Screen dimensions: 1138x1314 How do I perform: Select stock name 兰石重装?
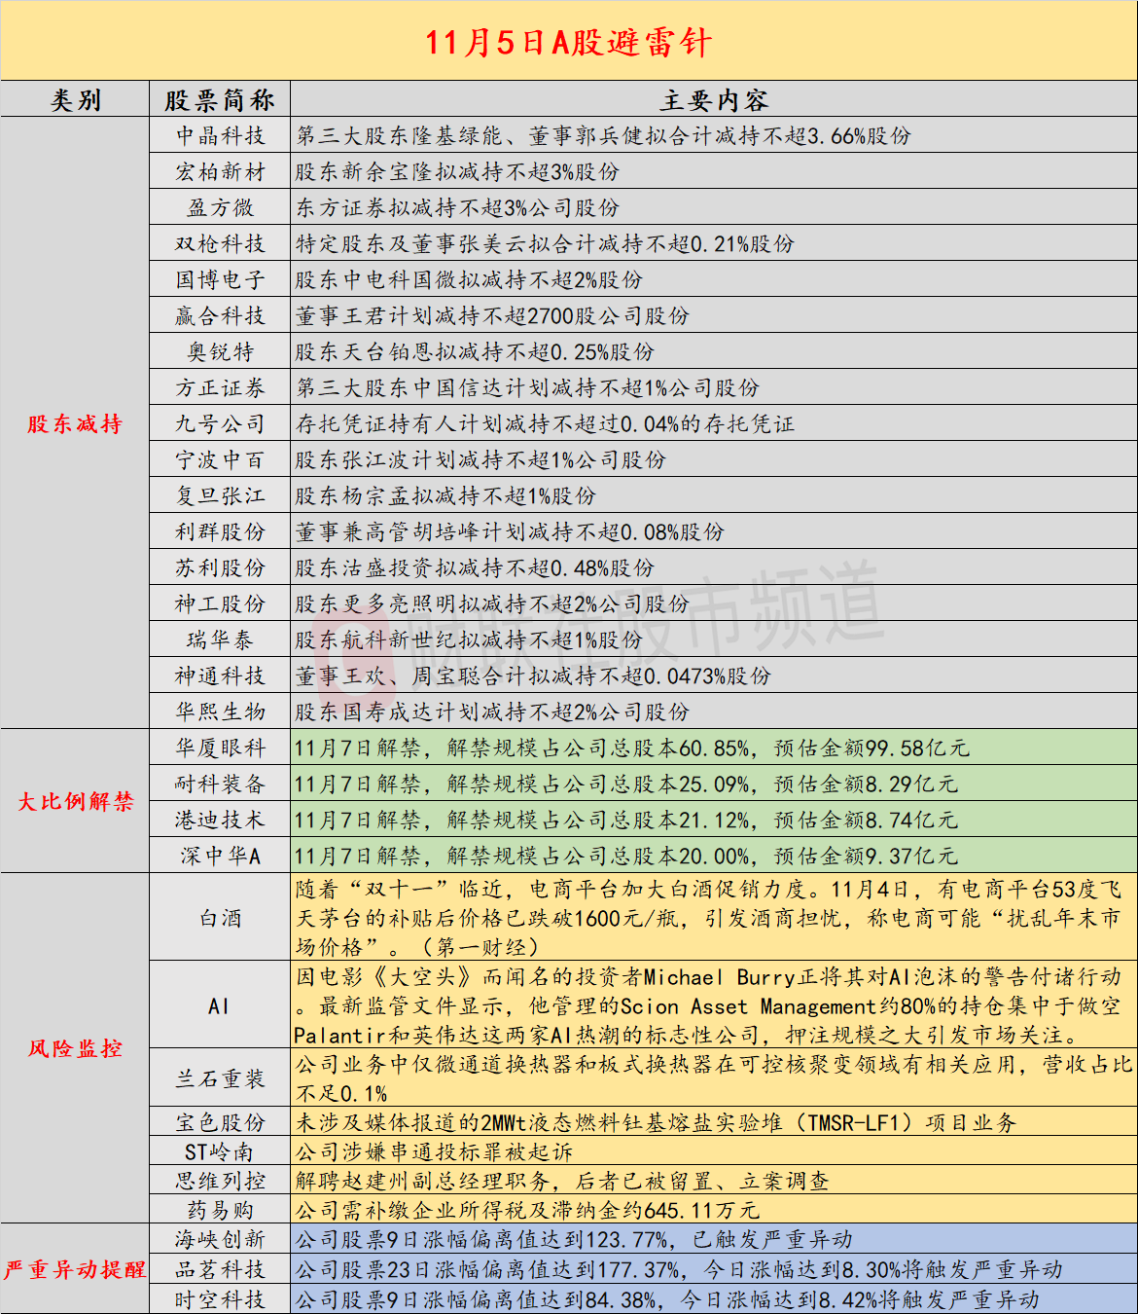[x=220, y=1078]
